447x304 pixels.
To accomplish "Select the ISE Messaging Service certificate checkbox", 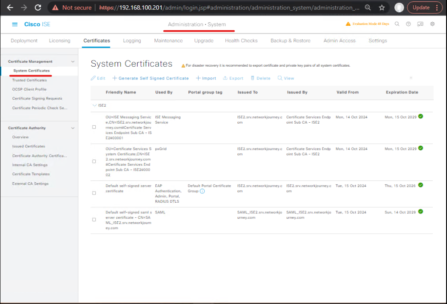I will click(94, 127).
